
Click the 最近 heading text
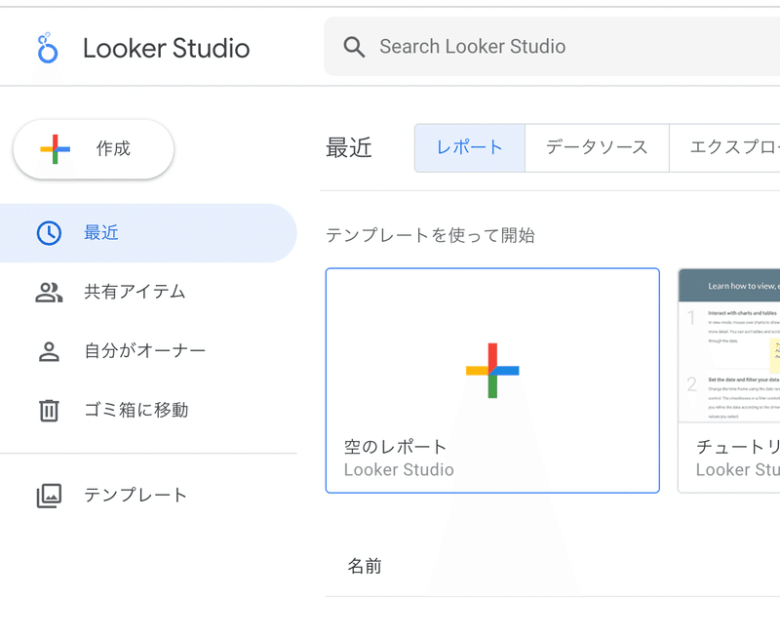click(x=349, y=148)
